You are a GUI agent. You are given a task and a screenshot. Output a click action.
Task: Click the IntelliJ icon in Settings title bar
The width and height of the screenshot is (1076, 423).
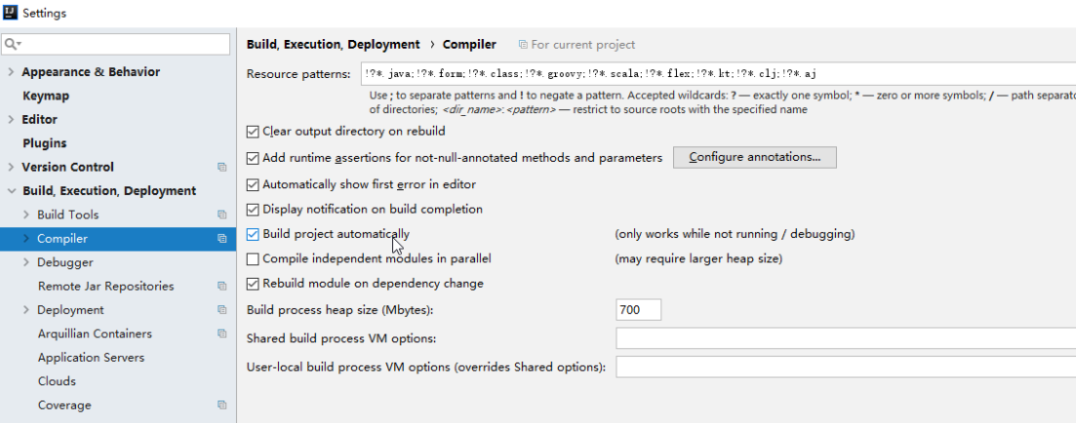click(11, 12)
